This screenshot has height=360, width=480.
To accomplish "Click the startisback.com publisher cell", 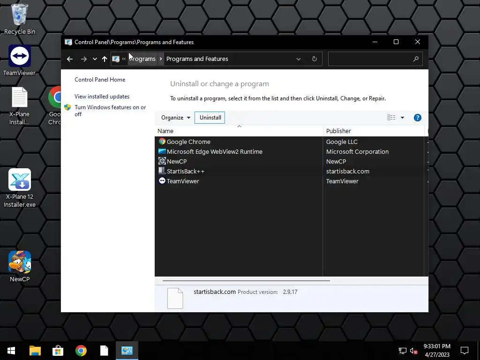I will pos(347,171).
